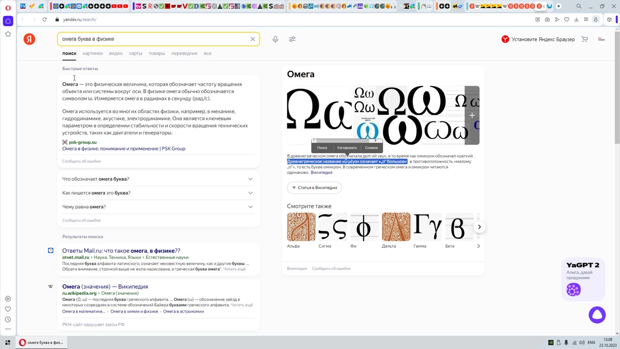
Task: Open "Омега (значения) — Википедия" result
Action: 105,286
